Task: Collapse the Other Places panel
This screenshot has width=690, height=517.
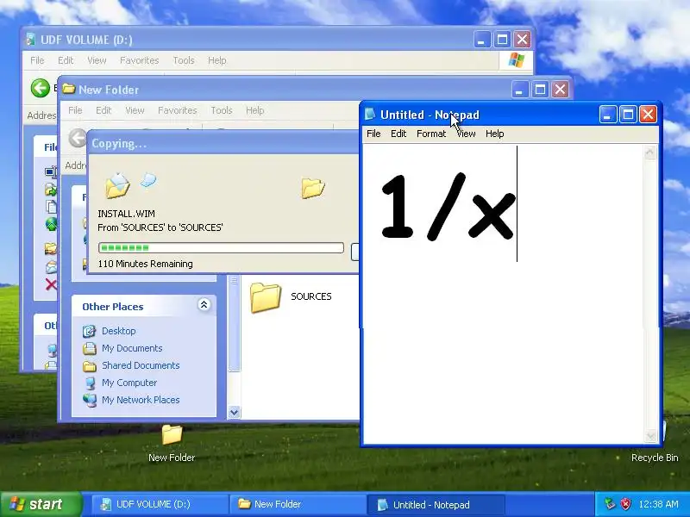Action: [x=204, y=305]
